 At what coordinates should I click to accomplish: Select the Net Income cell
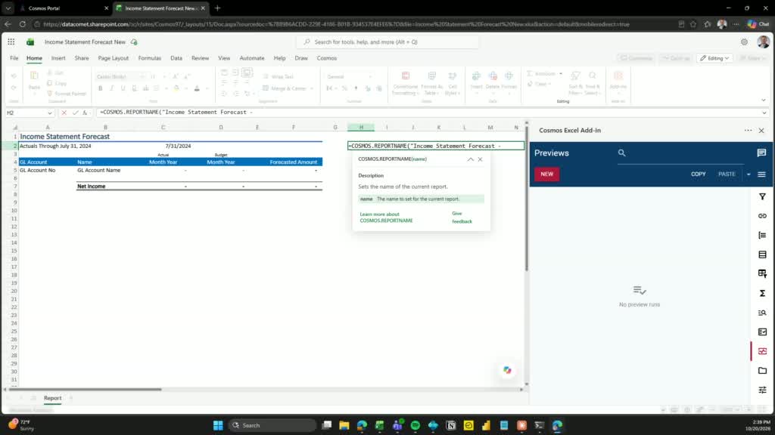(105, 187)
